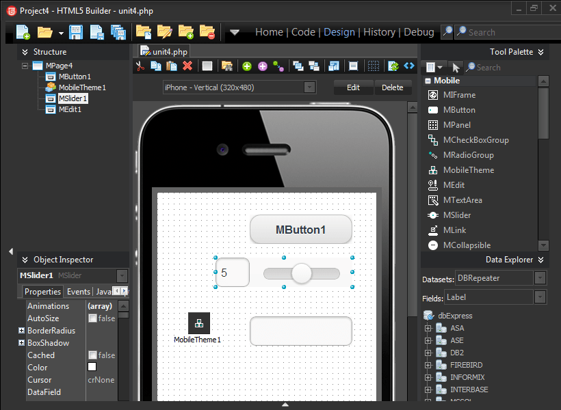Click the dotted grid icon in the designer toolbar

374,66
